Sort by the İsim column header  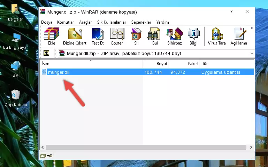91,64
